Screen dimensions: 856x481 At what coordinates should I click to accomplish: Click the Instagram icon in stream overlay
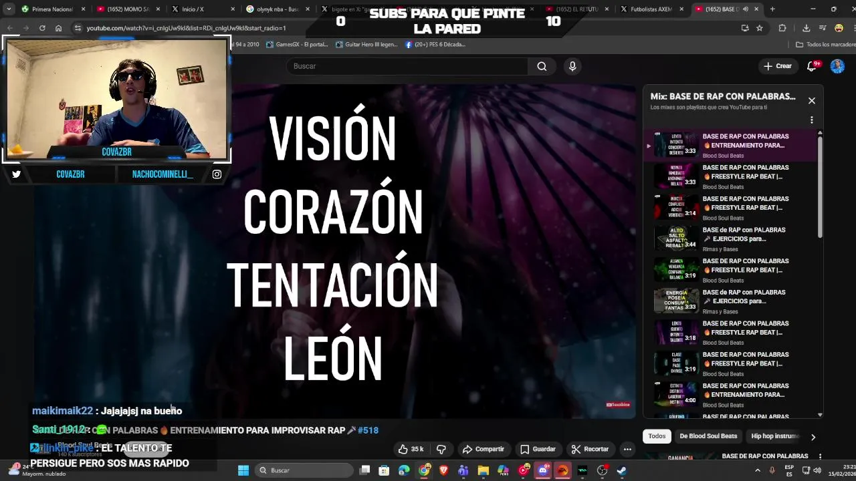coord(217,174)
